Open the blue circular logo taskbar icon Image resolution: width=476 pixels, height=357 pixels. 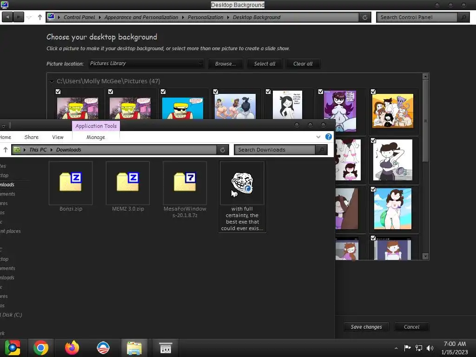(103, 348)
